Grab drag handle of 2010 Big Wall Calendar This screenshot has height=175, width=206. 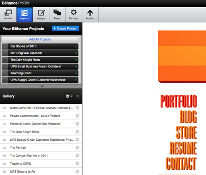coord(5,53)
